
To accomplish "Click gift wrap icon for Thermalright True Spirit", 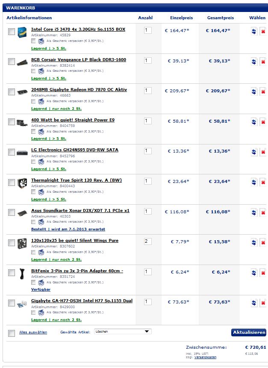I will [x=41, y=192].
